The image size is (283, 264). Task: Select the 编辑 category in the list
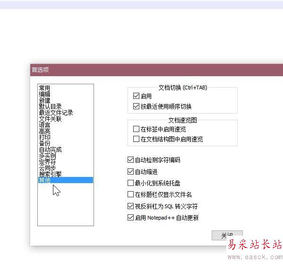(x=66, y=94)
